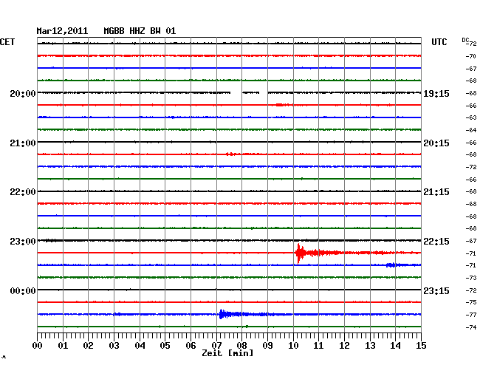Click the 19:15 UTC time label
This screenshot has width=480, height=365.
point(436,94)
